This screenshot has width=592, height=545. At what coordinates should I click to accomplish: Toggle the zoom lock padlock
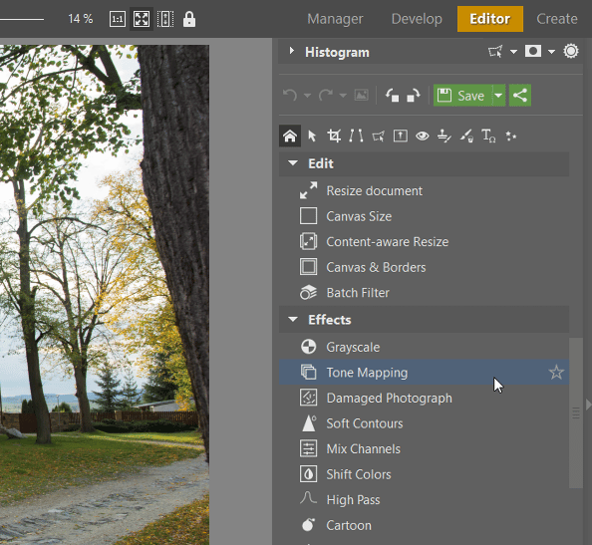coord(189,19)
